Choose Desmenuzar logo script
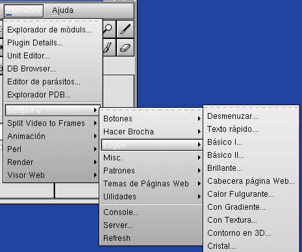Screen dimensions: 302x252 coord(251,116)
